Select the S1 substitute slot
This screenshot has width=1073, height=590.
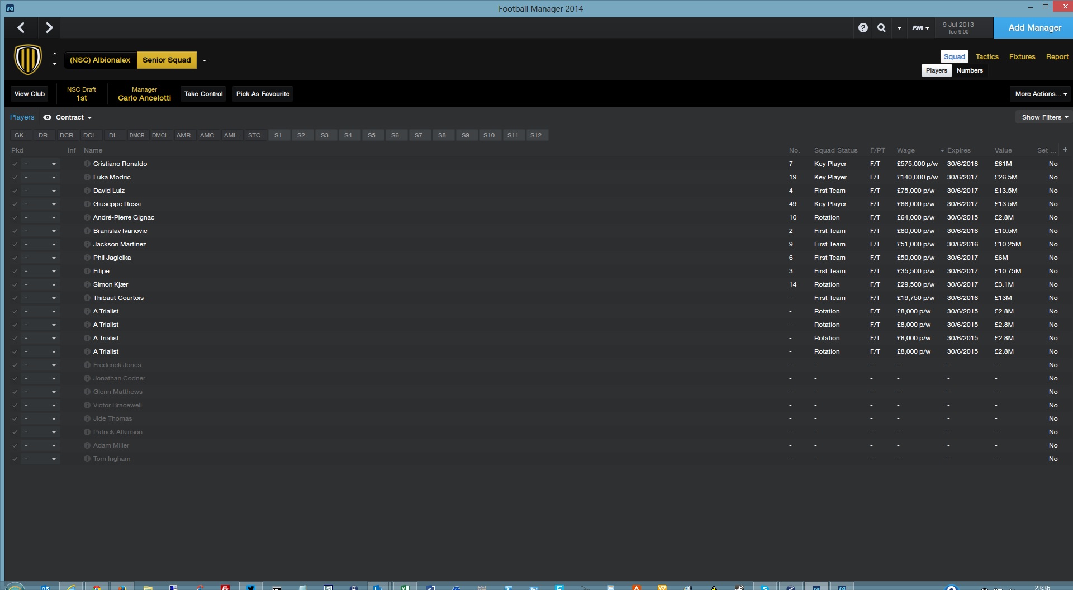(278, 135)
